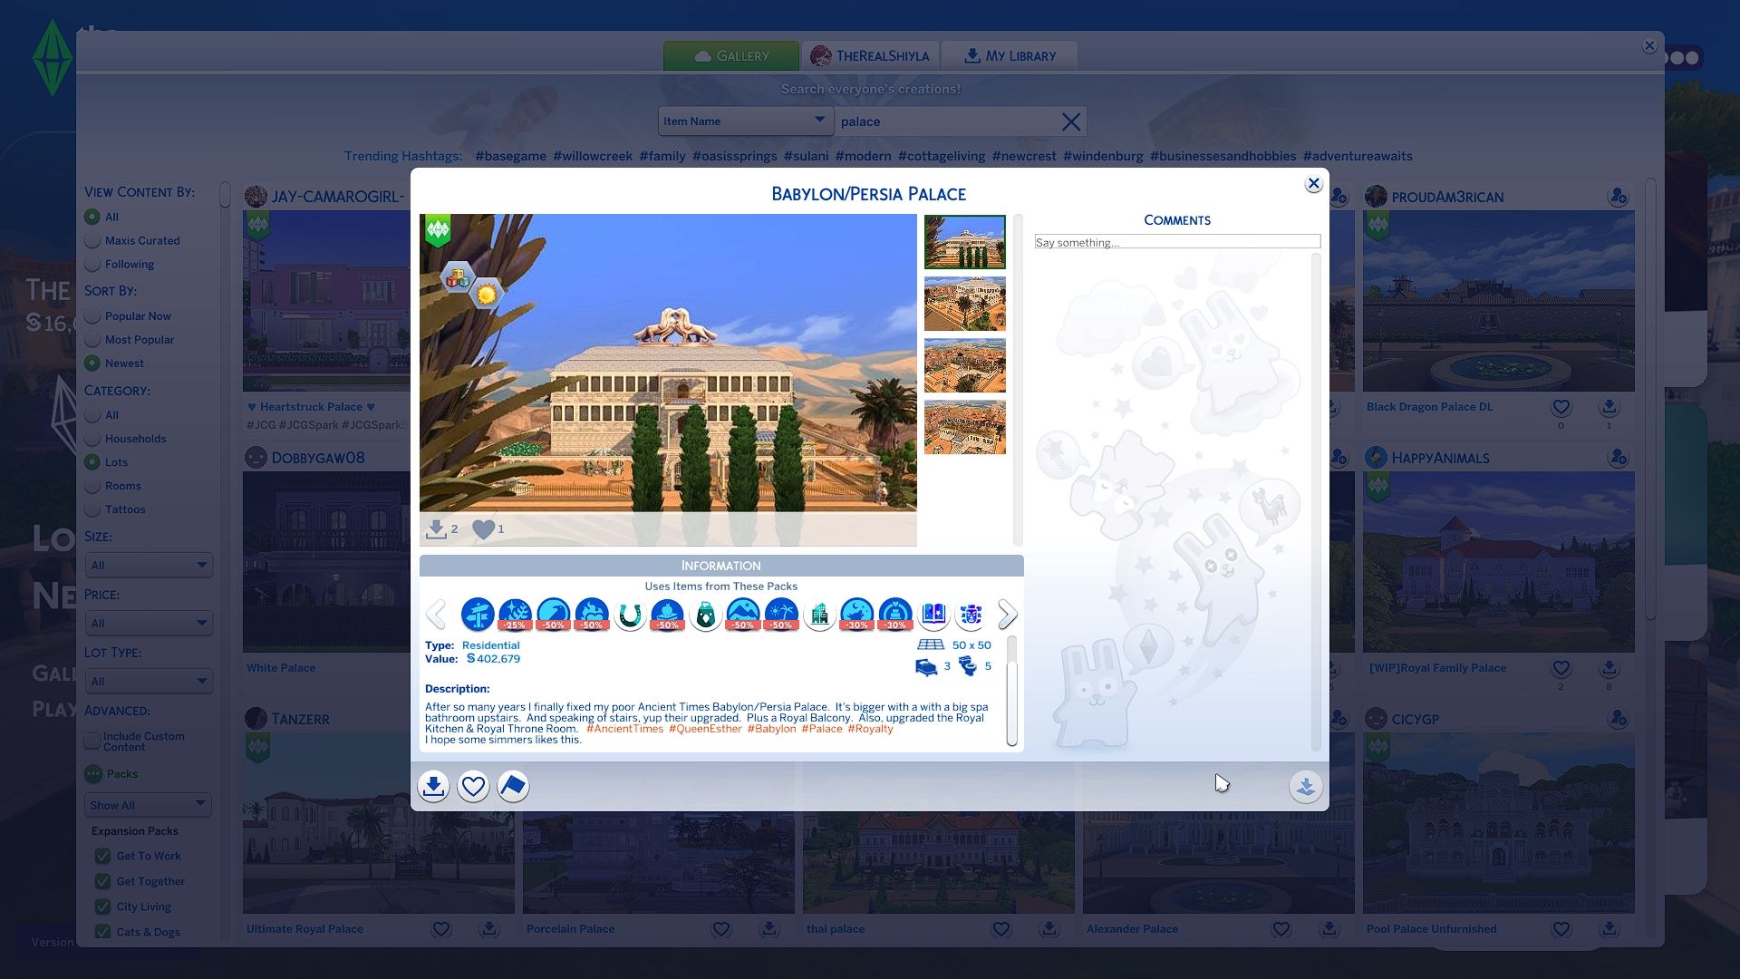1740x979 pixels.
Task: Clear the palace search text
Action: tap(1070, 121)
